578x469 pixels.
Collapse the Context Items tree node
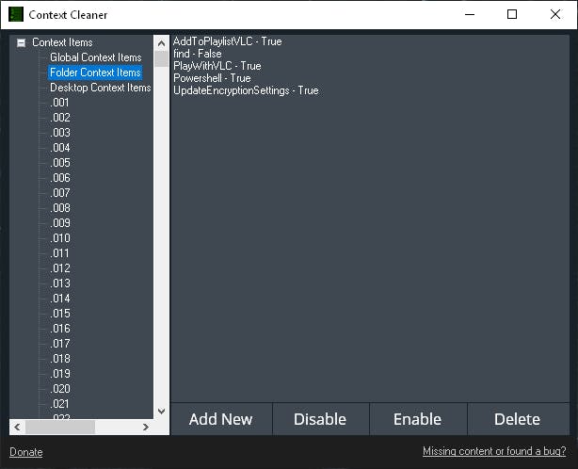[21, 42]
